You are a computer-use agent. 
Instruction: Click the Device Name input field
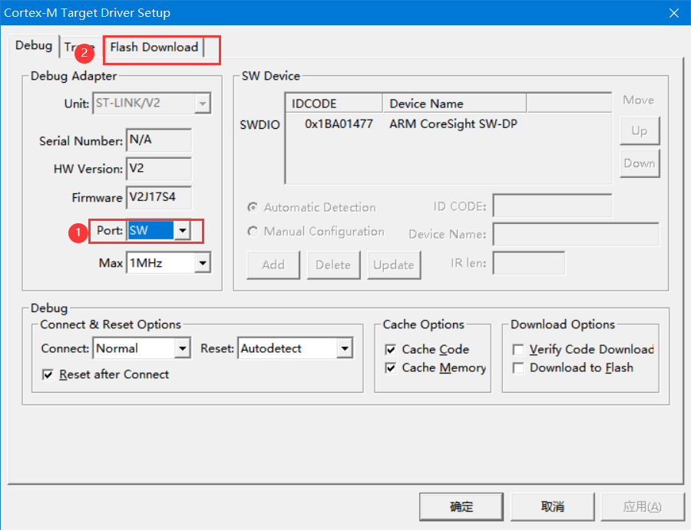(576, 234)
